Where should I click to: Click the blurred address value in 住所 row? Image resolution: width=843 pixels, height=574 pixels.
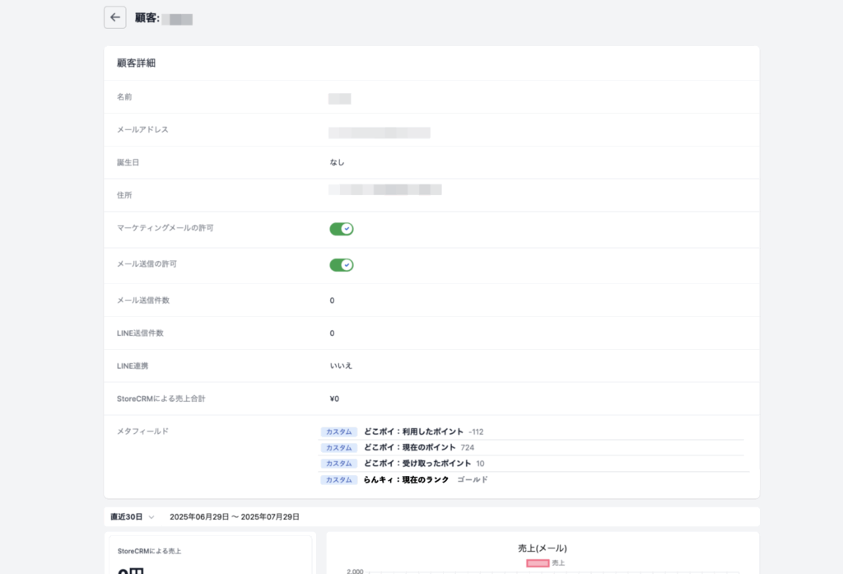tap(384, 189)
